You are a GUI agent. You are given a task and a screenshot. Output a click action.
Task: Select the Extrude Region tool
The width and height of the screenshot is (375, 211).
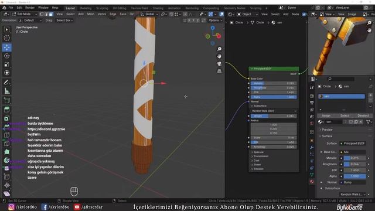pos(6,110)
